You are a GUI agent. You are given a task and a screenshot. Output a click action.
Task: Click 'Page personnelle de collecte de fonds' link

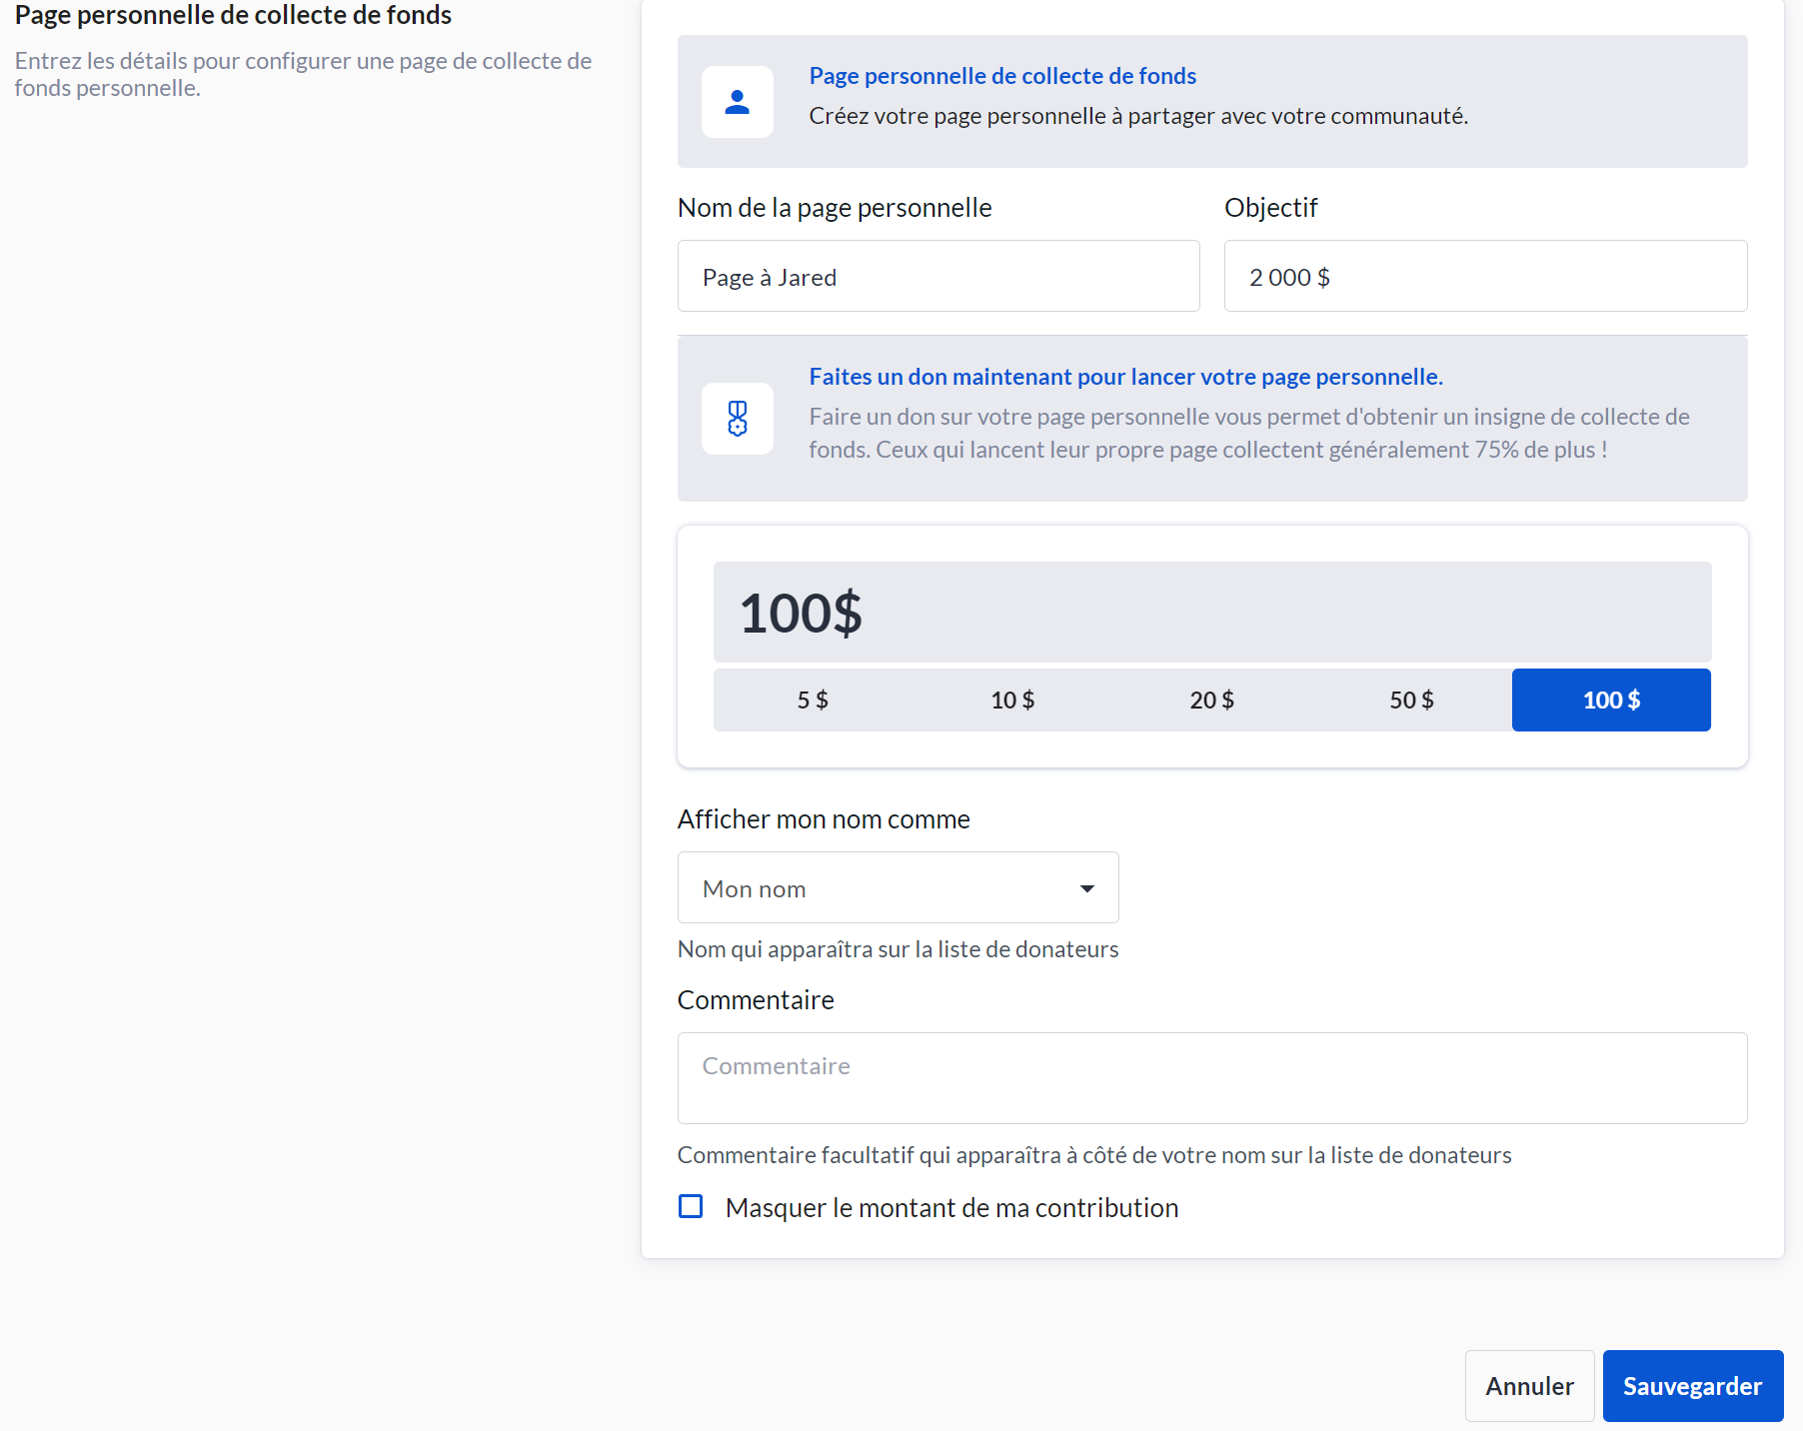coord(1002,76)
